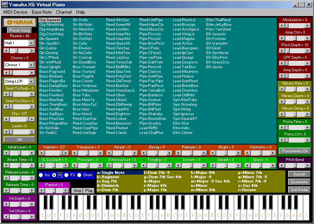This screenshot has width=314, height=224.
Task: Open the Hall 1 reverb type dropdown
Action: click(x=31, y=43)
